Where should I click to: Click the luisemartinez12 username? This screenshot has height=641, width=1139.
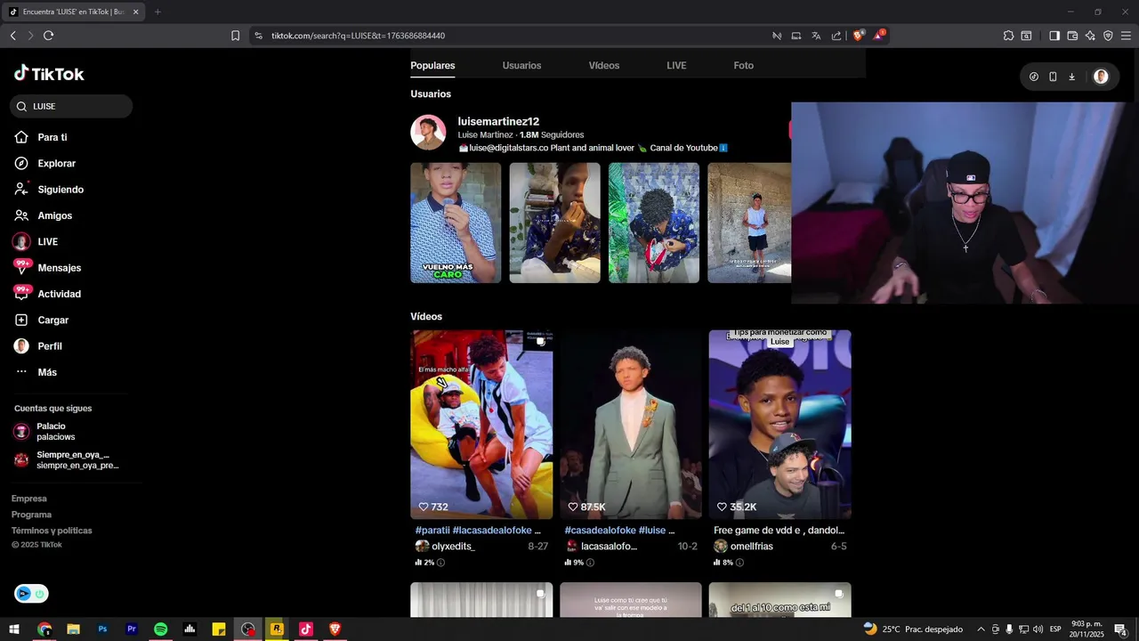click(x=498, y=121)
